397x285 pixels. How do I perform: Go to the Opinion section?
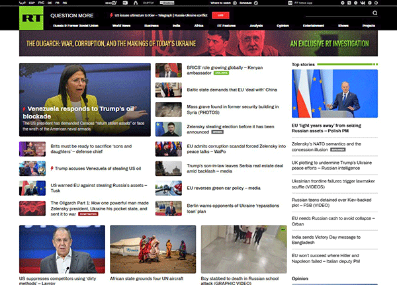[x=282, y=26]
